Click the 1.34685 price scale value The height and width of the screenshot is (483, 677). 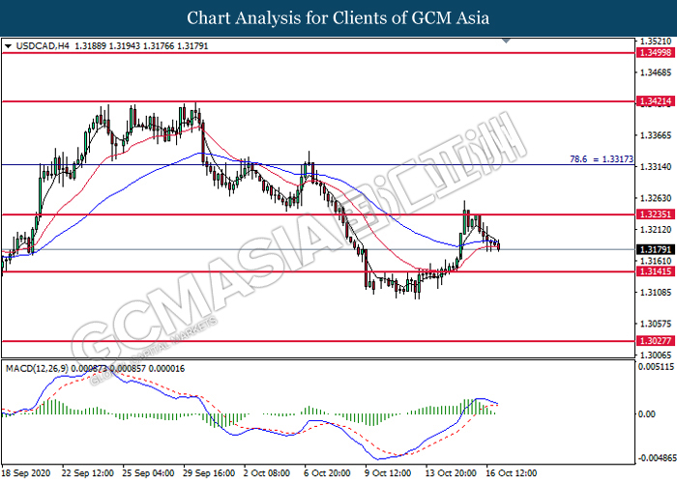pyautogui.click(x=656, y=72)
